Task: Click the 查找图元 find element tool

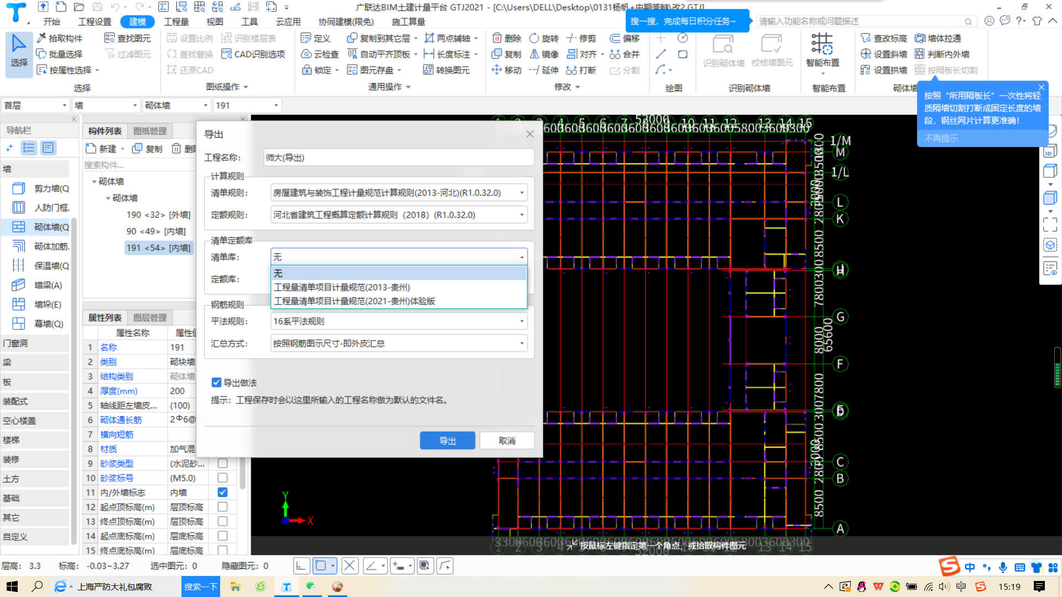Action: [128, 38]
